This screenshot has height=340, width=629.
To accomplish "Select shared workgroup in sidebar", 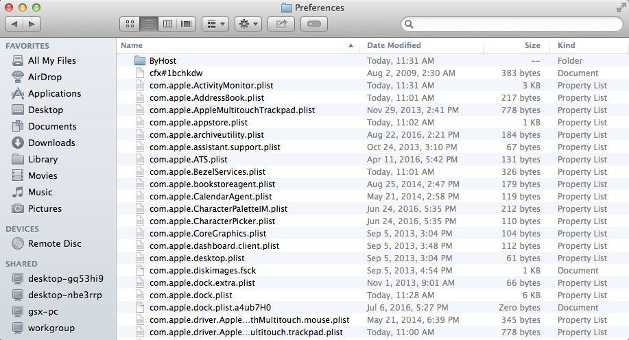I will (x=51, y=328).
